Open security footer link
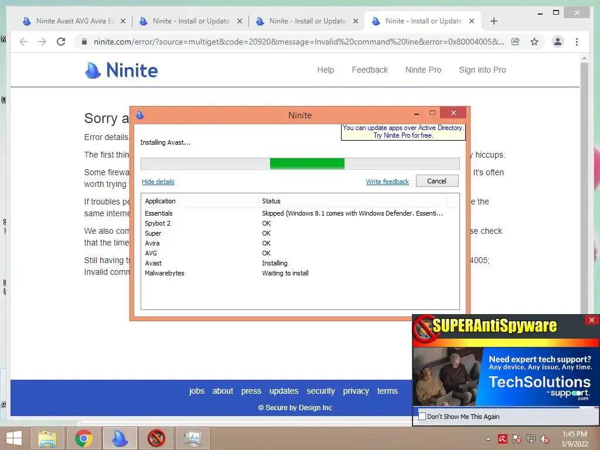 321,391
